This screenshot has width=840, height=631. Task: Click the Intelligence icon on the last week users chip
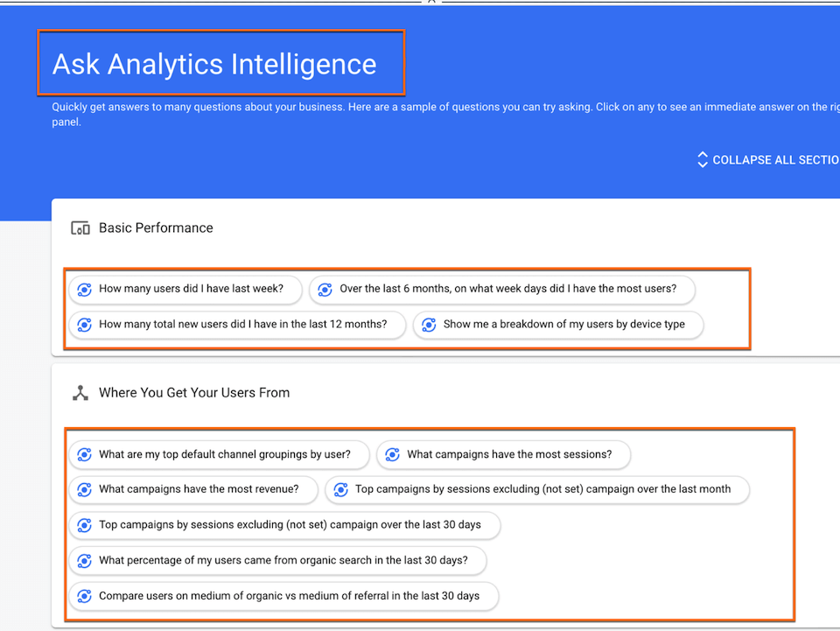(84, 289)
